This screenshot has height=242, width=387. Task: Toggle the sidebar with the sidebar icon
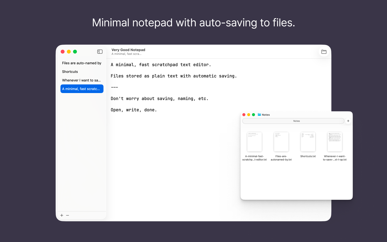pyautogui.click(x=100, y=52)
